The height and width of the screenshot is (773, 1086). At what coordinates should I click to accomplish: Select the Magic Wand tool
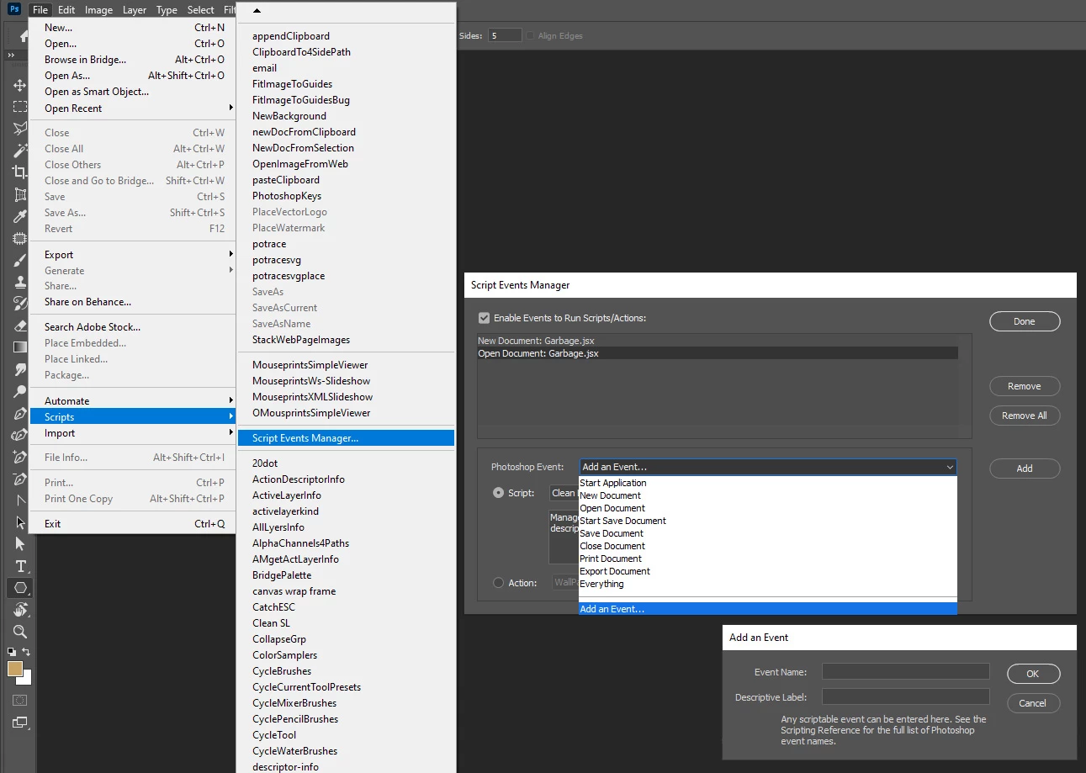(19, 151)
